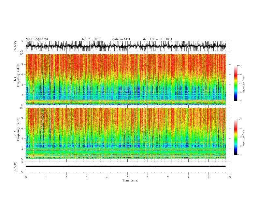
Task: Click the "-5" label on upper color bar
Action: (240, 83)
